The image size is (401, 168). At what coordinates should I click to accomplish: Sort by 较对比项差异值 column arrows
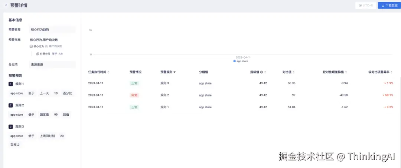346,72
